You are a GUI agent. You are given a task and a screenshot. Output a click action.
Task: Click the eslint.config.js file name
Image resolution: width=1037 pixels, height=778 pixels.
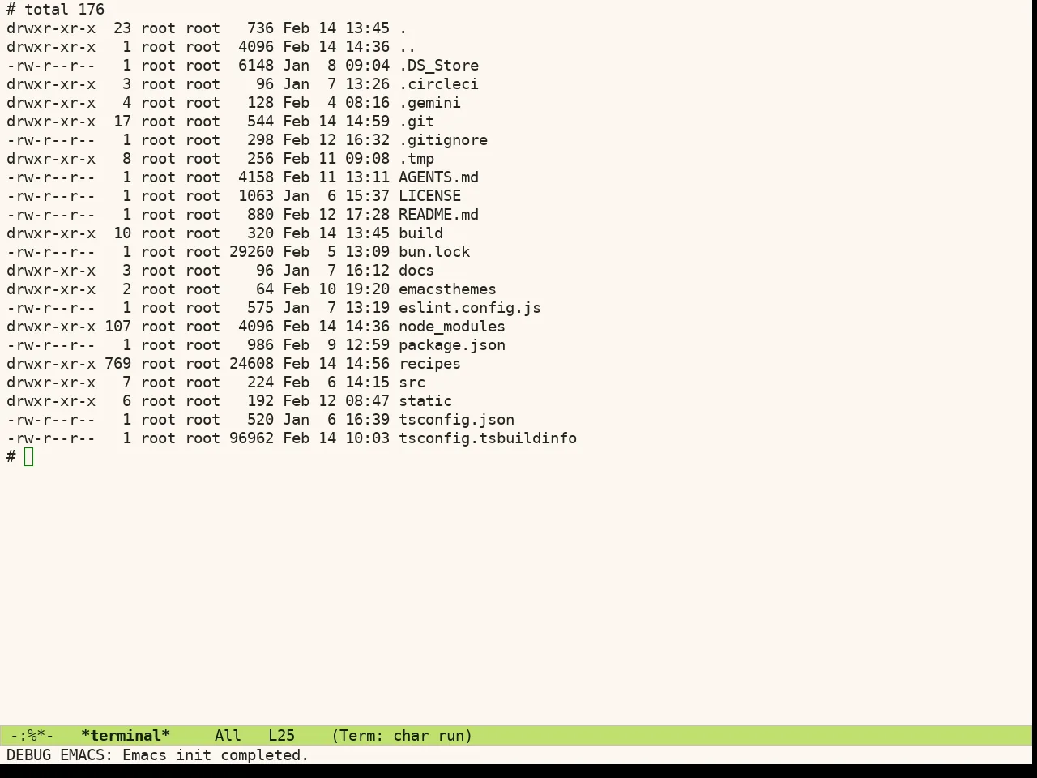(x=470, y=308)
